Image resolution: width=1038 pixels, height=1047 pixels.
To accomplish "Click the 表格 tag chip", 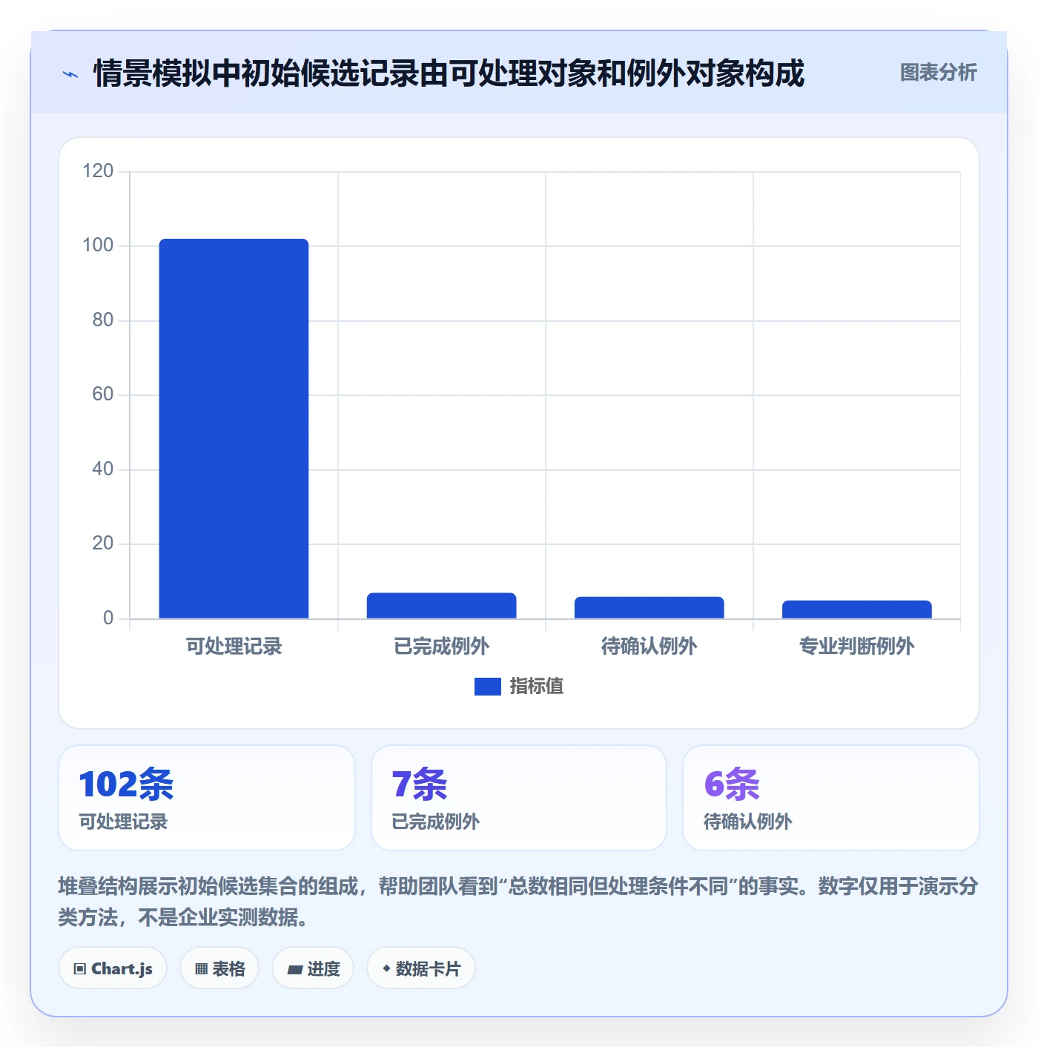I will pos(219,968).
